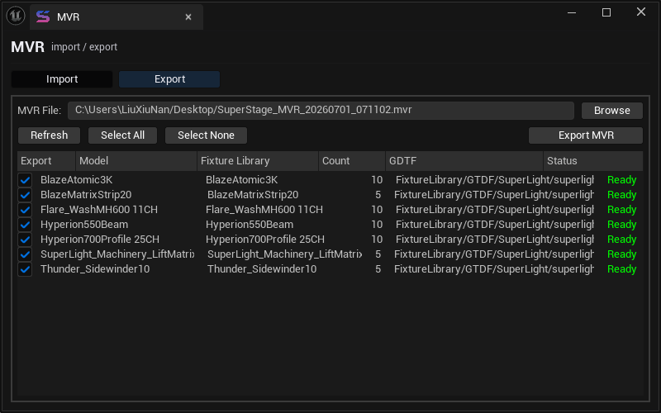The height and width of the screenshot is (413, 661).
Task: Select the MVR window tab
Action: click(117, 17)
